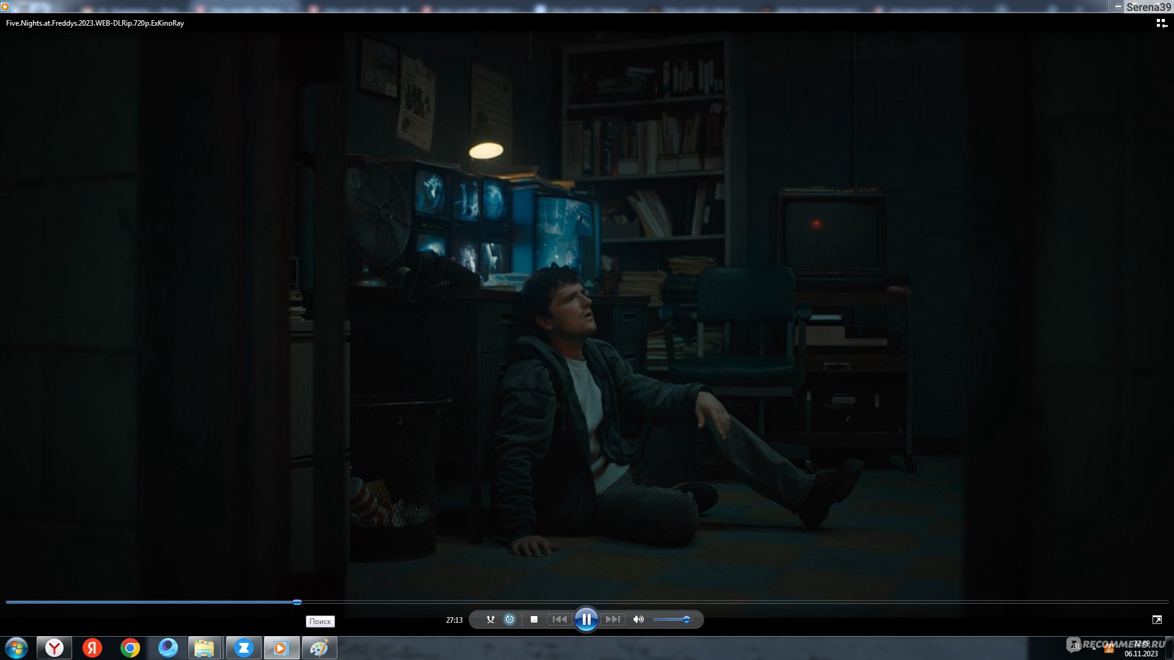
Task: Exit full-screen mode icon
Action: click(x=1157, y=620)
